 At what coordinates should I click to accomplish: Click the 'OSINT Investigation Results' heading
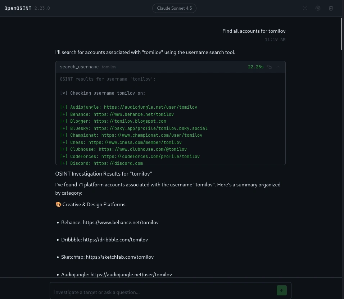coord(104,174)
